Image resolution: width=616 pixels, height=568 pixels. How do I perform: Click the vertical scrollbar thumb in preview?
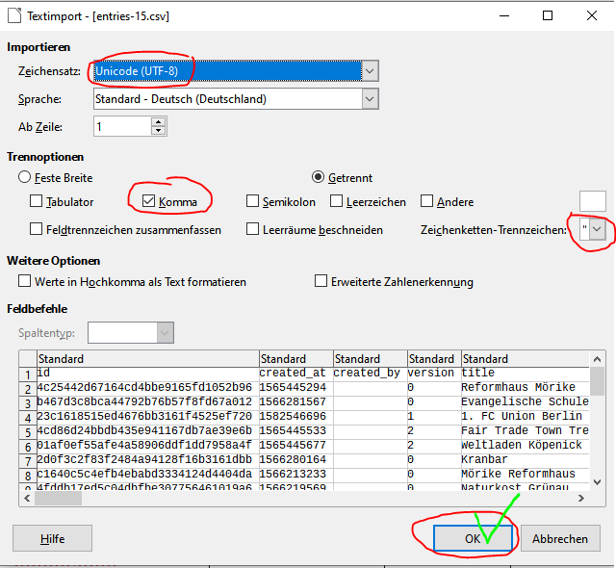[597, 381]
